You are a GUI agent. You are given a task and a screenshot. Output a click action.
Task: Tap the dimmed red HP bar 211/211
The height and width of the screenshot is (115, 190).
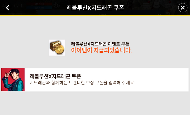pyautogui.click(x=39, y=4)
